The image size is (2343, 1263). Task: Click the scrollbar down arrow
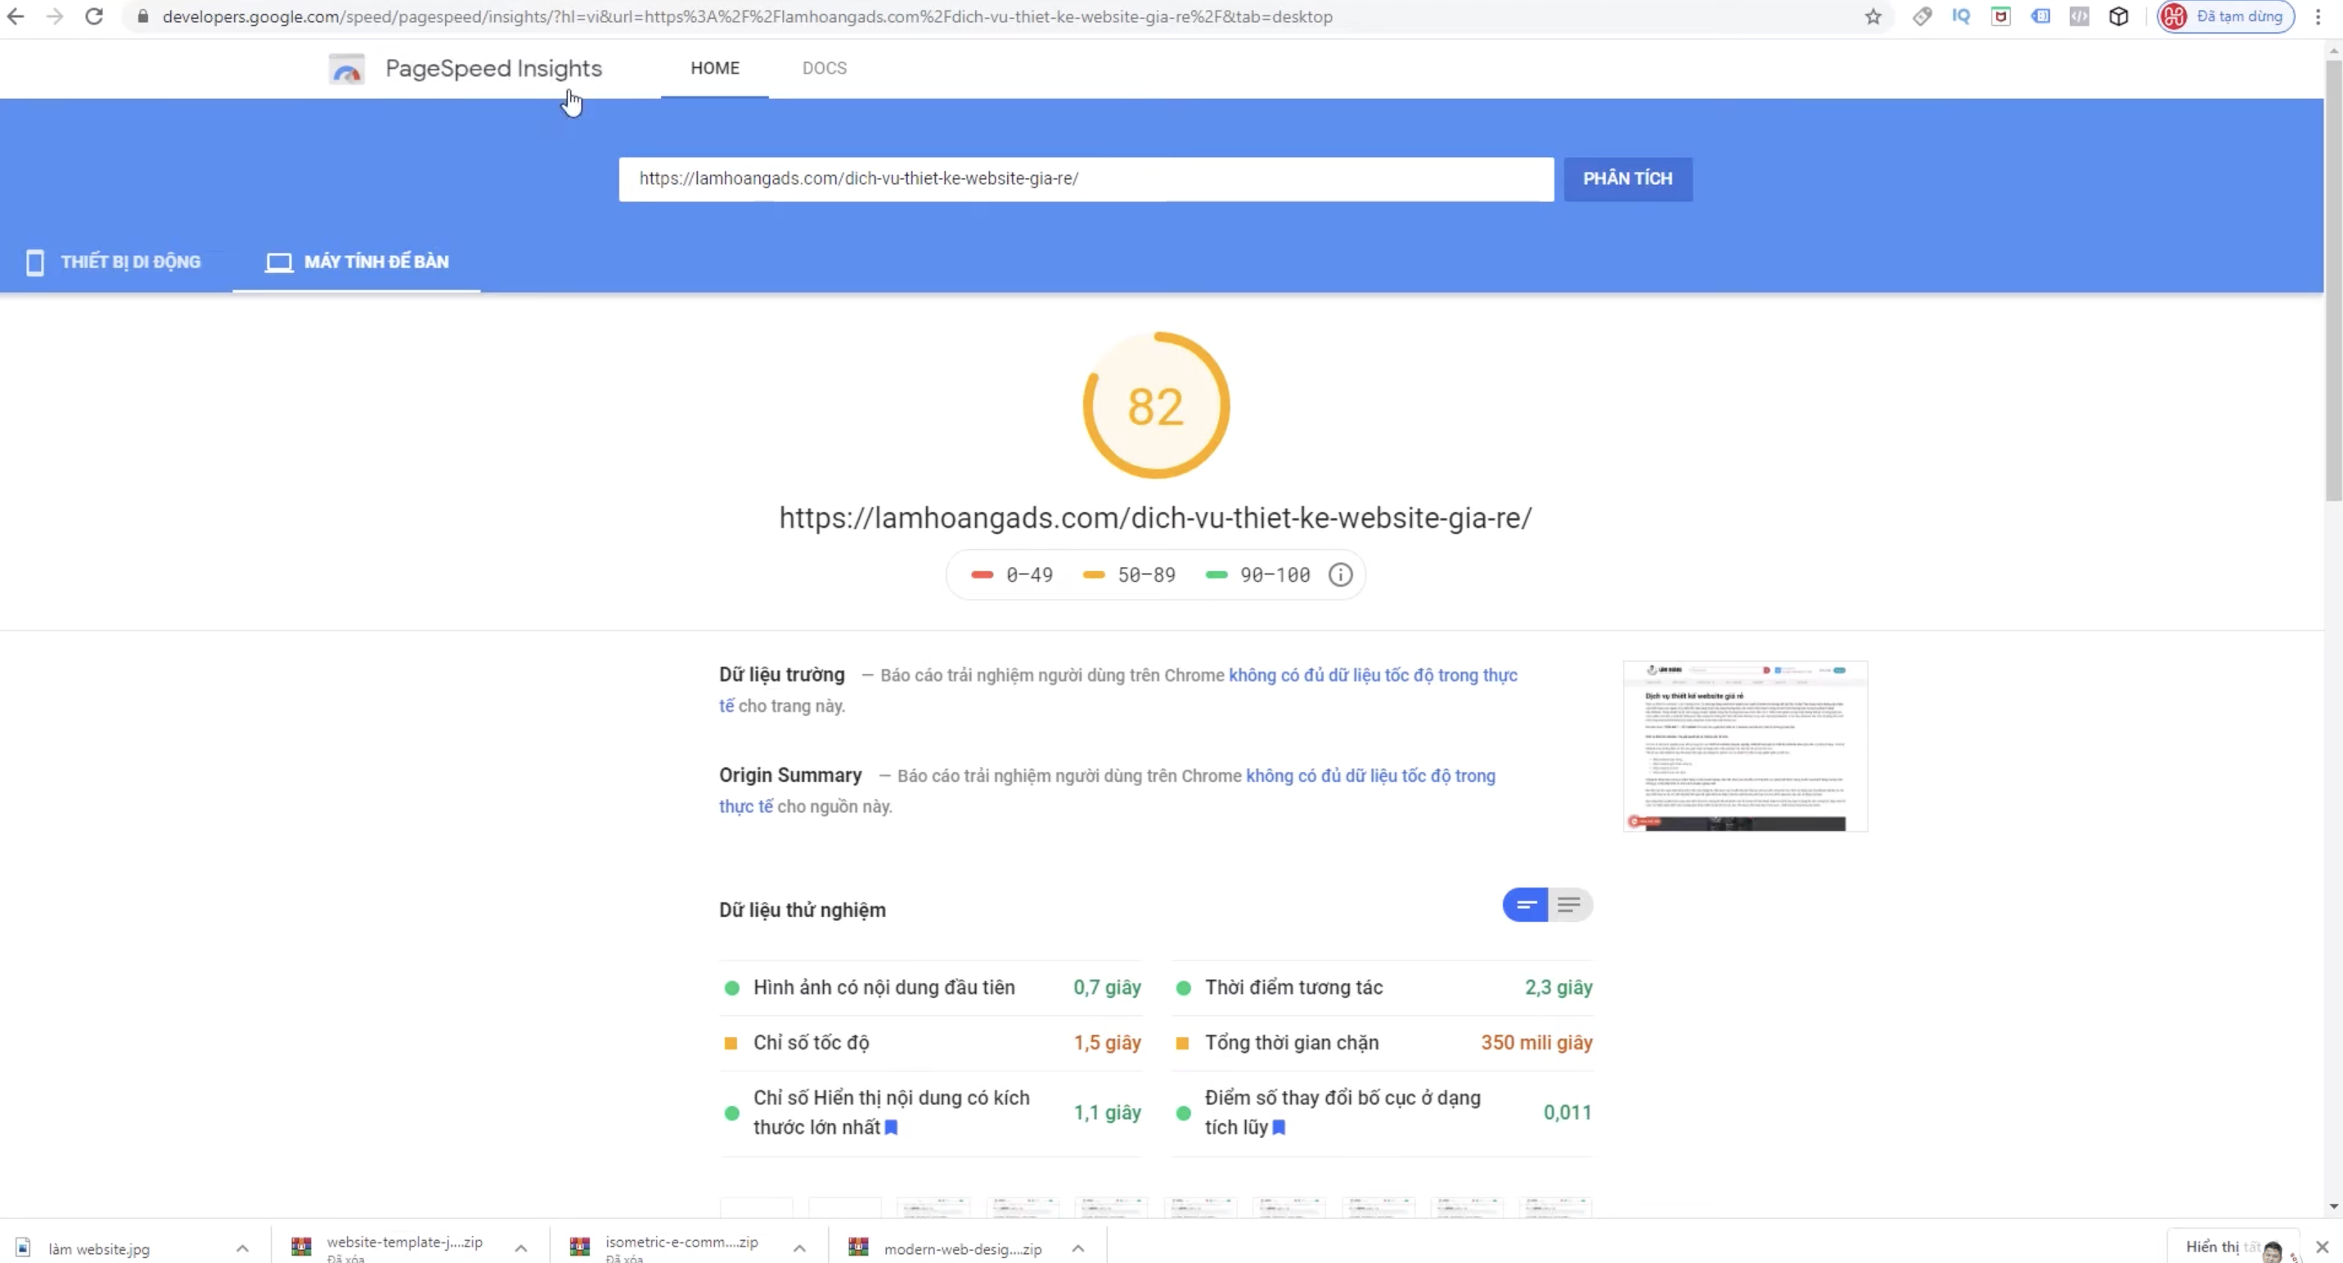point(2334,1207)
